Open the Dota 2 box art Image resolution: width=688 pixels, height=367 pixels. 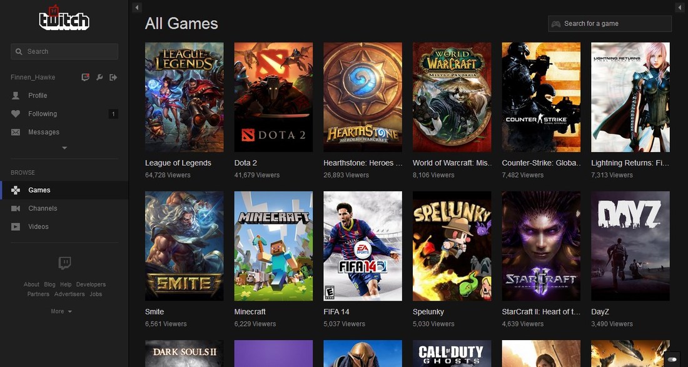pos(273,98)
